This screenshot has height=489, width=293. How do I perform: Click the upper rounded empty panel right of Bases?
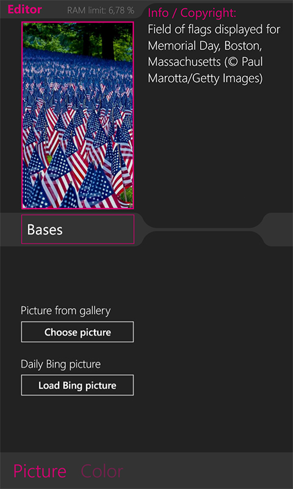(x=203, y=220)
